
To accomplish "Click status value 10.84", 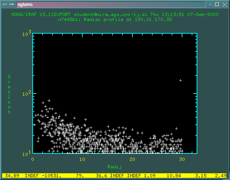I will 174,176.
